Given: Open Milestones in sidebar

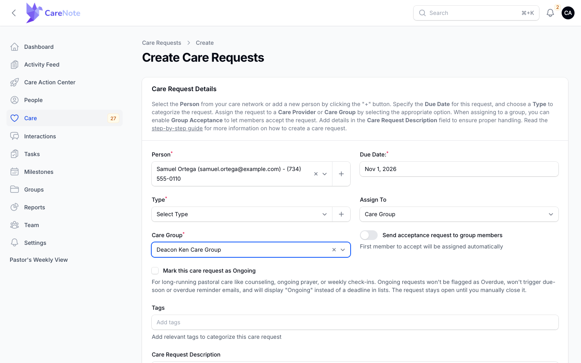Looking at the screenshot, I should point(65,172).
